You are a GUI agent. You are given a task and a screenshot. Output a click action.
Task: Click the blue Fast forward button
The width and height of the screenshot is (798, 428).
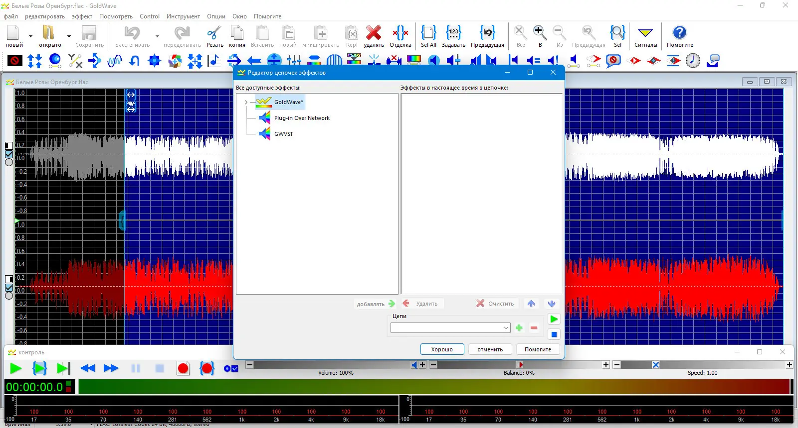click(111, 368)
